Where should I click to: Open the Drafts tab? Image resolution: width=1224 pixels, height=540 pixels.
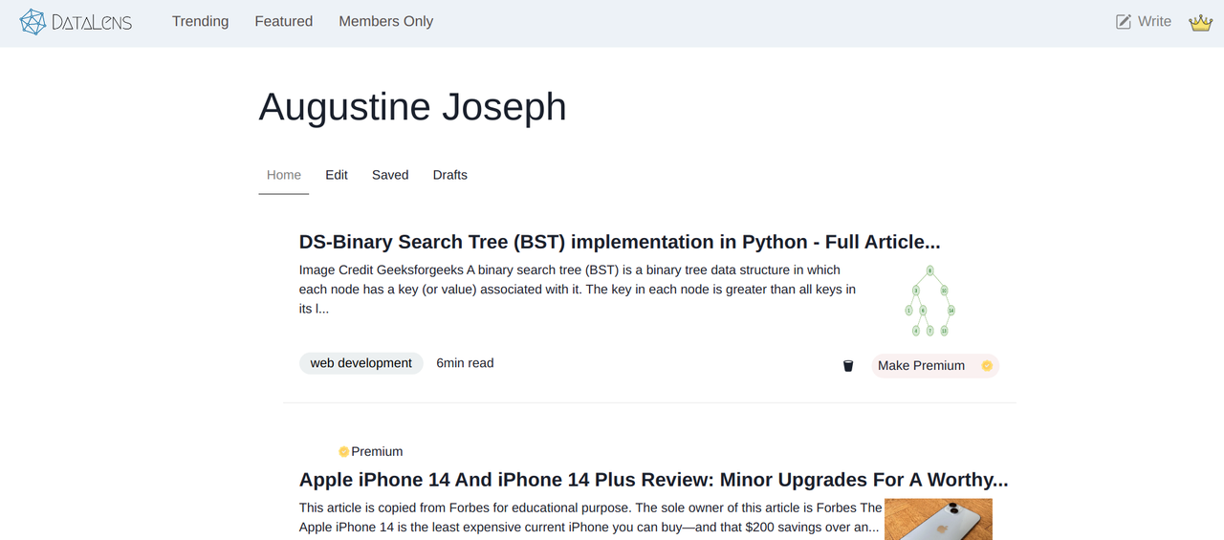449,175
